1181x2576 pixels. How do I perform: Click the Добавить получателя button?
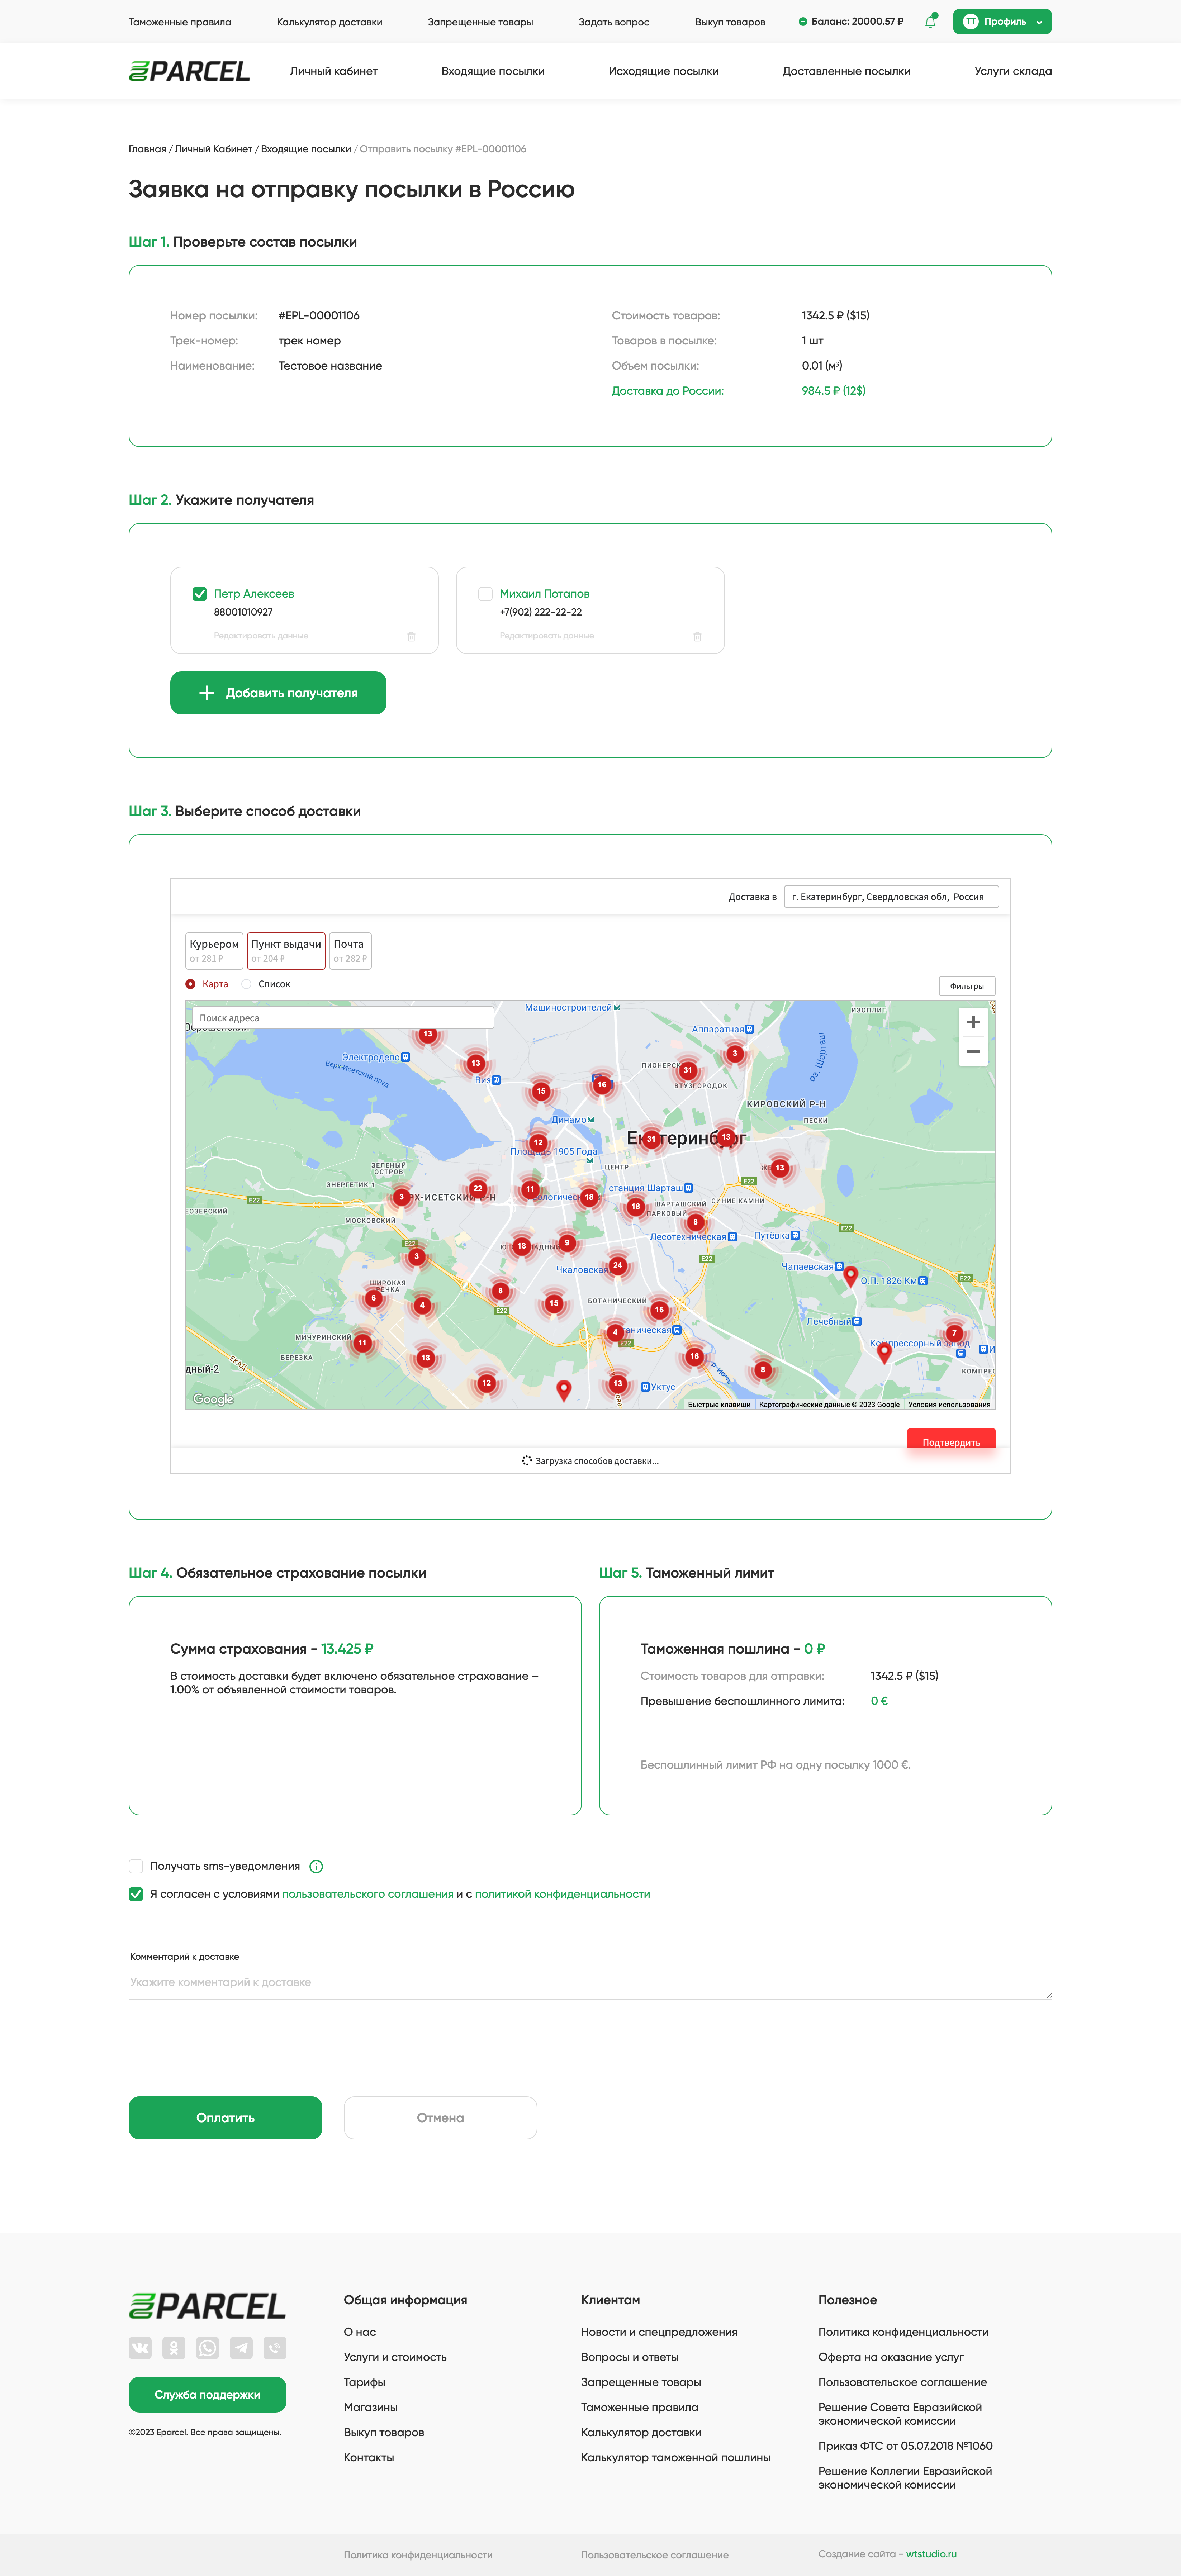(x=278, y=693)
